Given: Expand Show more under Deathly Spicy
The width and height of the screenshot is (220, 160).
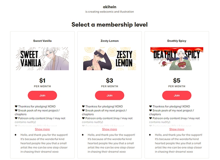Looking at the screenshot, I should point(177,129).
